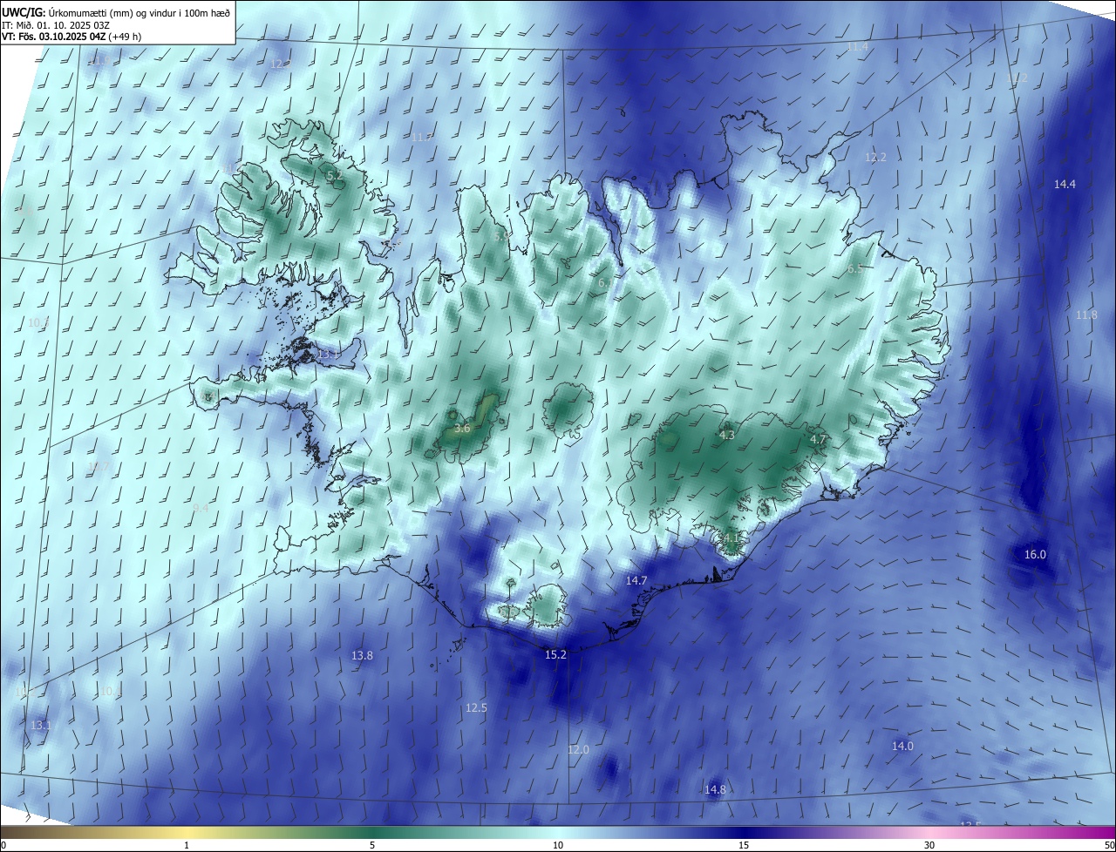Click the 50 label on the color scale
Screen dimensions: 1116x852
(x=1109, y=845)
